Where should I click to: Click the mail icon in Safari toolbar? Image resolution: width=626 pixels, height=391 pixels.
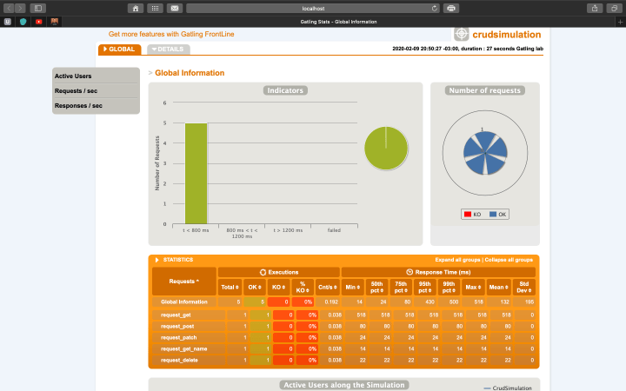(x=175, y=8)
